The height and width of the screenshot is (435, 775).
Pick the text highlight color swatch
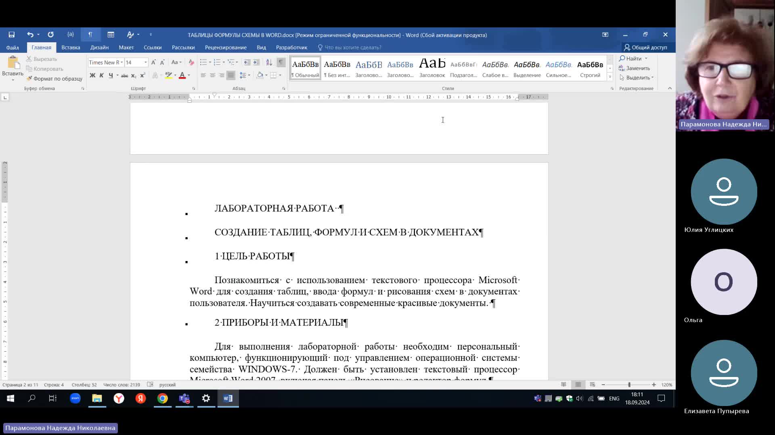[x=169, y=75]
